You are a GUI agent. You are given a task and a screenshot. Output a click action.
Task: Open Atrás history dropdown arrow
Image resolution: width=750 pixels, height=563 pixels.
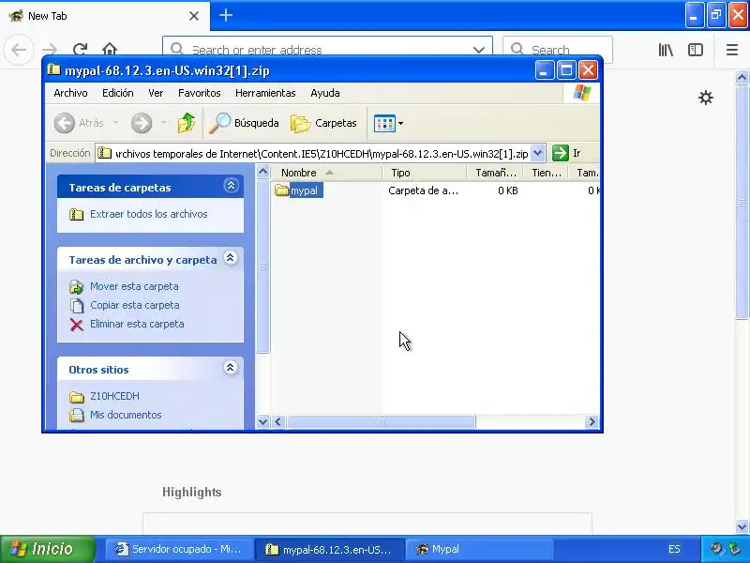pyautogui.click(x=115, y=123)
